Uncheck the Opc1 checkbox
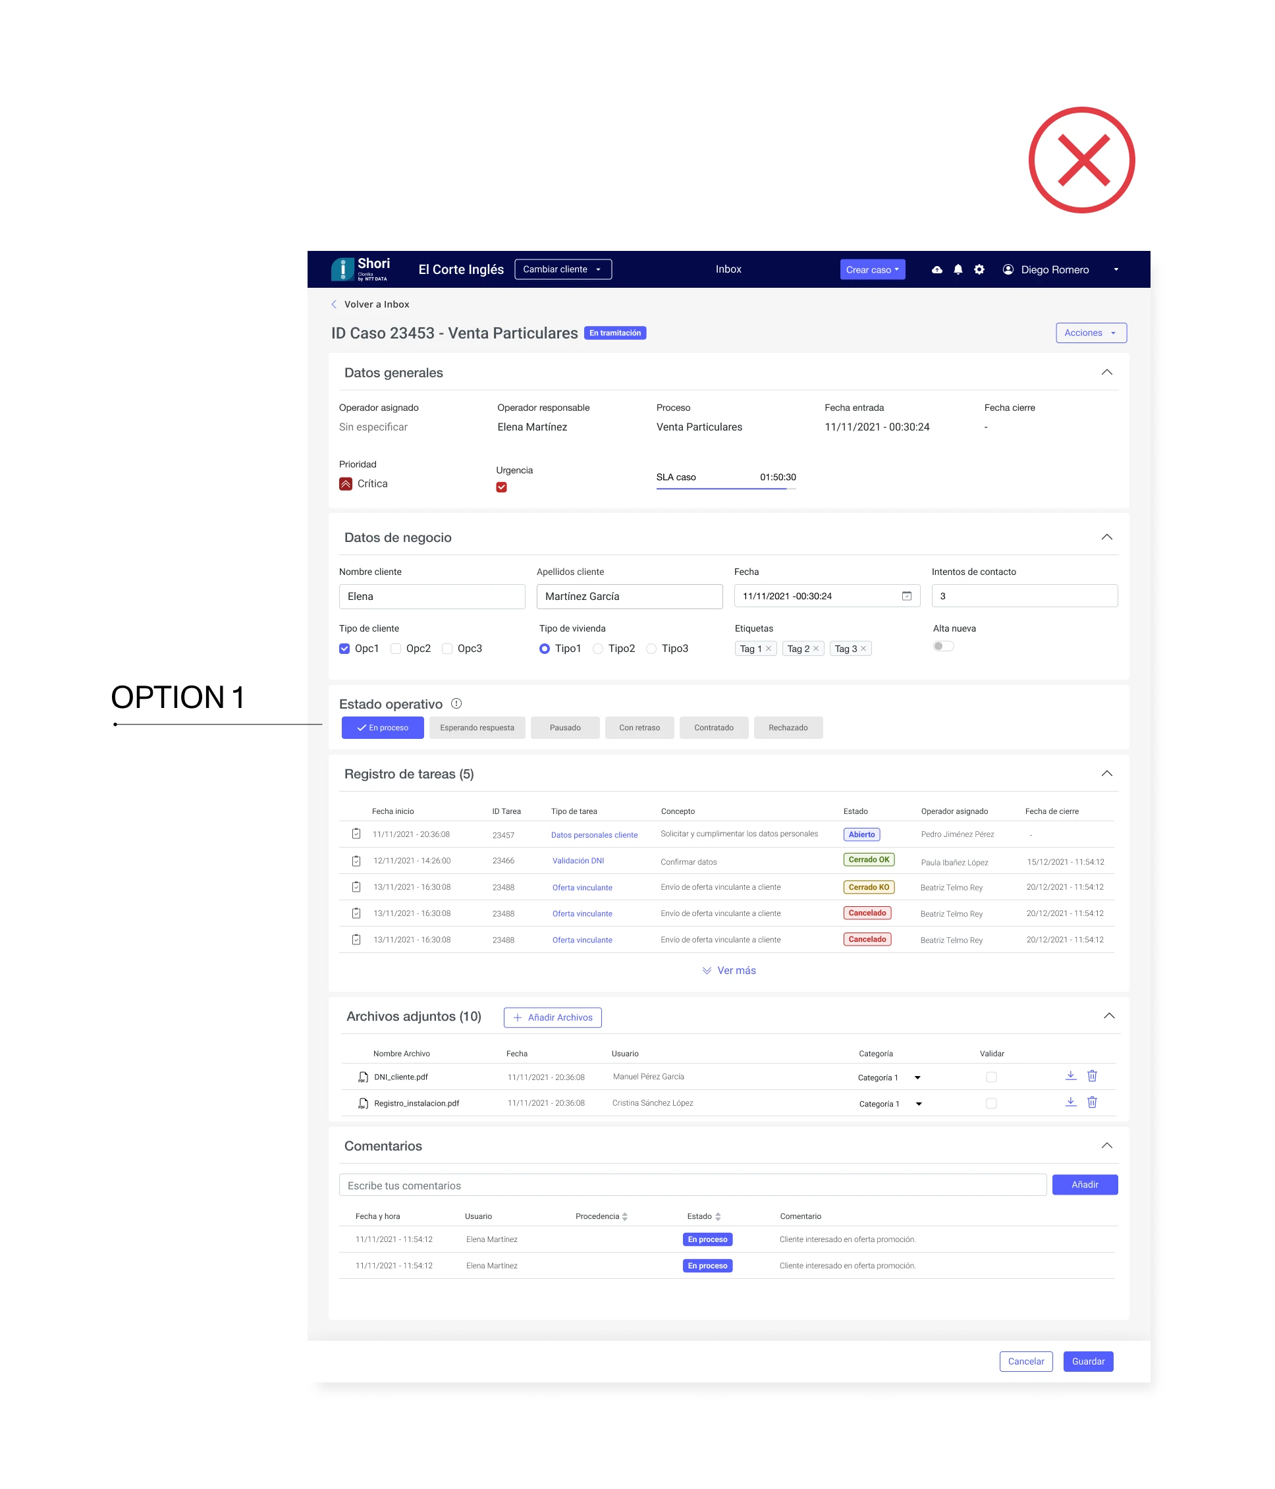The width and height of the screenshot is (1275, 1489). [x=344, y=648]
